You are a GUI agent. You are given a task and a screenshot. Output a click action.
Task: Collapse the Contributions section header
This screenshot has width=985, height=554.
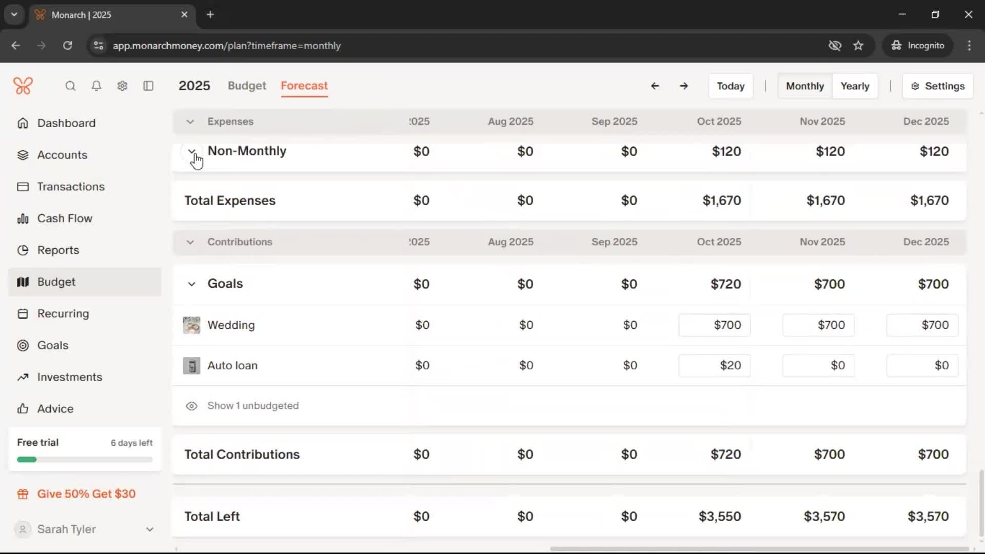(190, 242)
